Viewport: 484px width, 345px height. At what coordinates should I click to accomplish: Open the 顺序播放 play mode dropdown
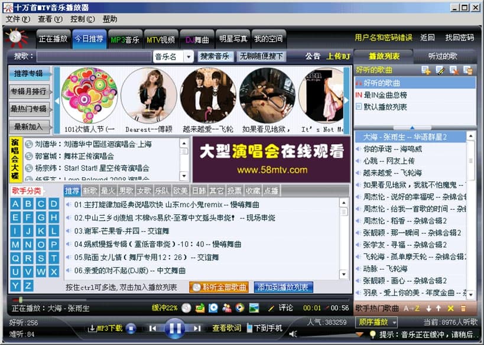[x=394, y=323]
